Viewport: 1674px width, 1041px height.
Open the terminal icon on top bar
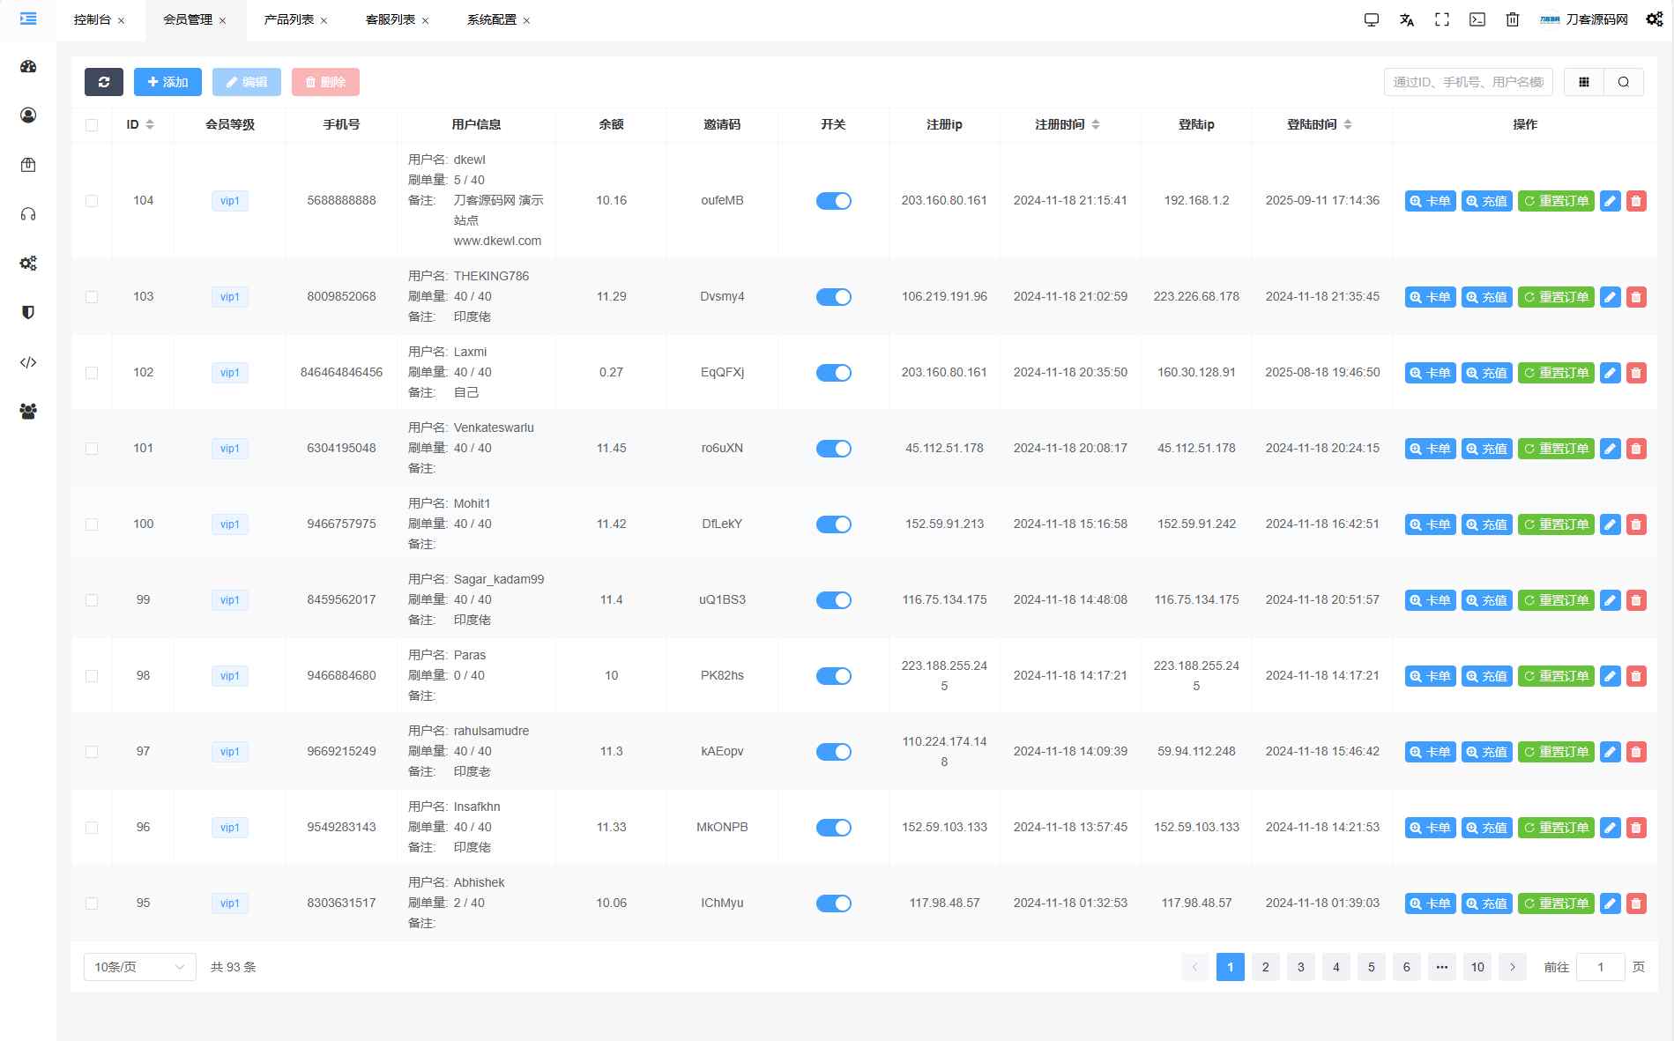pyautogui.click(x=1477, y=19)
